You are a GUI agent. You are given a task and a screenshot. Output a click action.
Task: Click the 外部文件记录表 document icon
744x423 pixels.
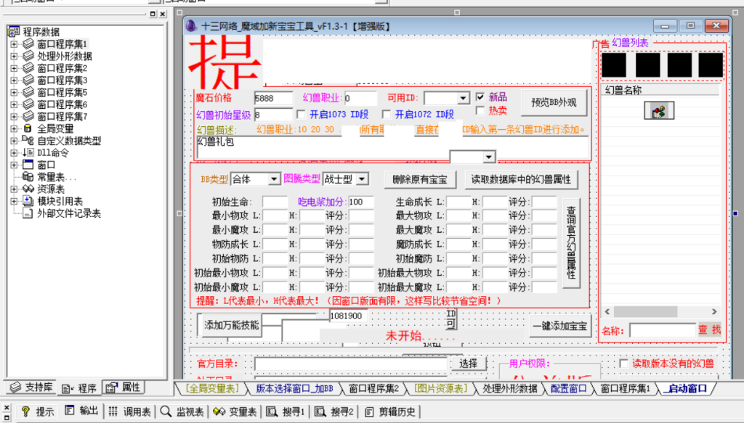point(28,213)
